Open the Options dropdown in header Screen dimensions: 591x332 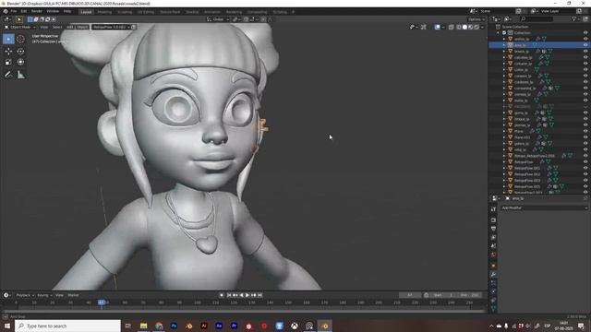(476, 19)
